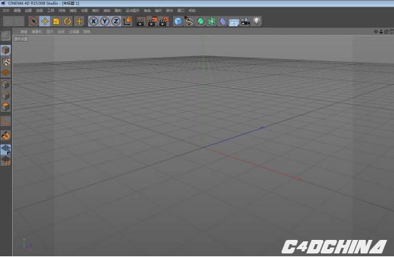394x257 pixels.
Task: Open the blue Cube primitives palette
Action: [x=178, y=21]
